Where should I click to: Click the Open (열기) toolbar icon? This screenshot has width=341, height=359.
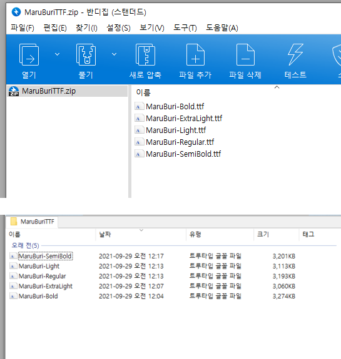click(29, 54)
